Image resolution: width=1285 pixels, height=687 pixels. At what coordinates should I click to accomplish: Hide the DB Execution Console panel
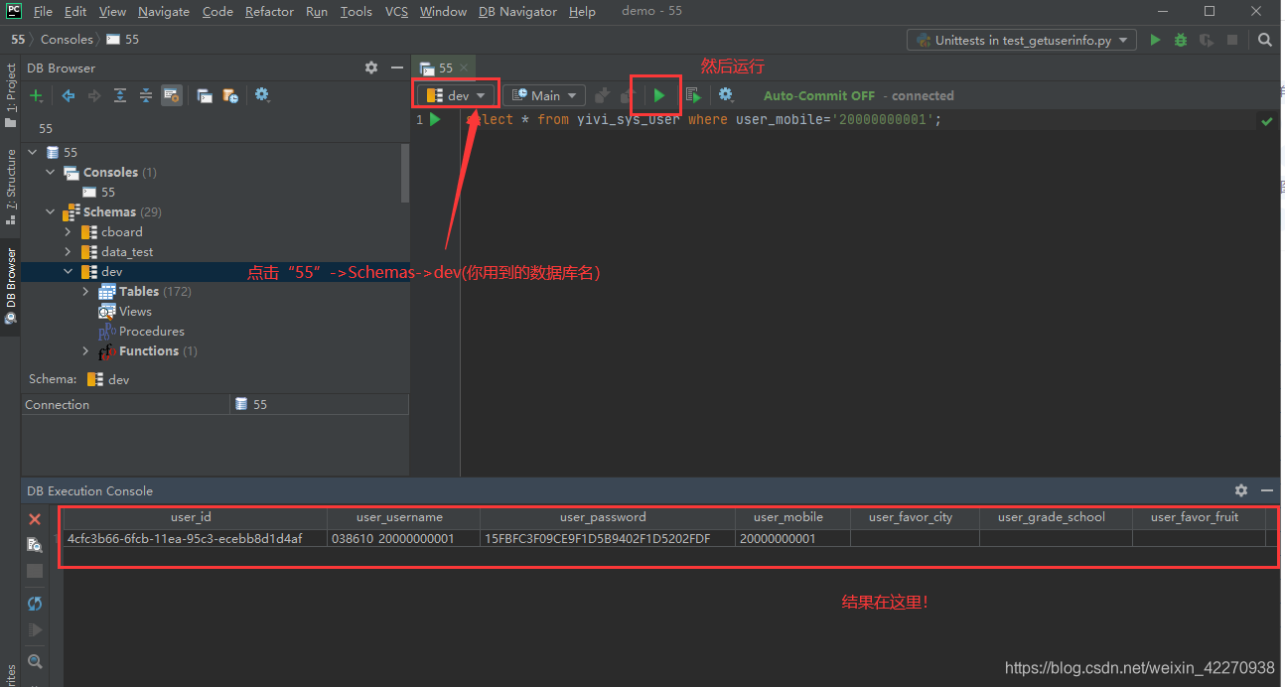point(1267,490)
